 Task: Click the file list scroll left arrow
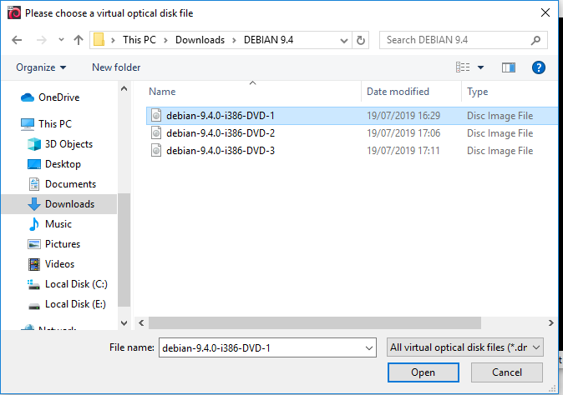click(141, 323)
